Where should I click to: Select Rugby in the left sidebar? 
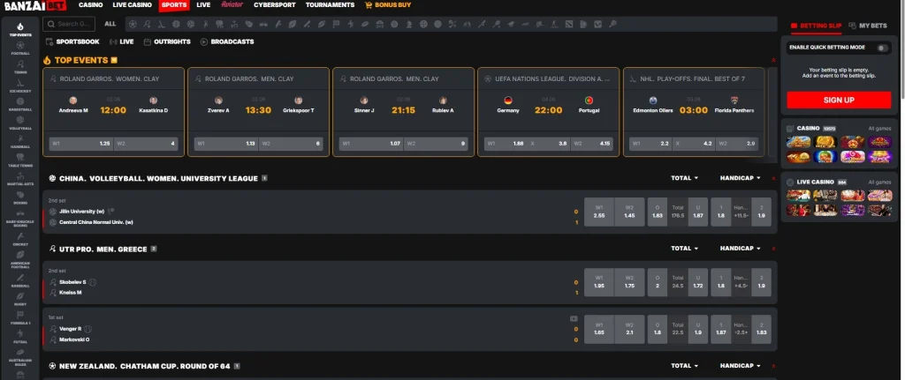pos(20,300)
